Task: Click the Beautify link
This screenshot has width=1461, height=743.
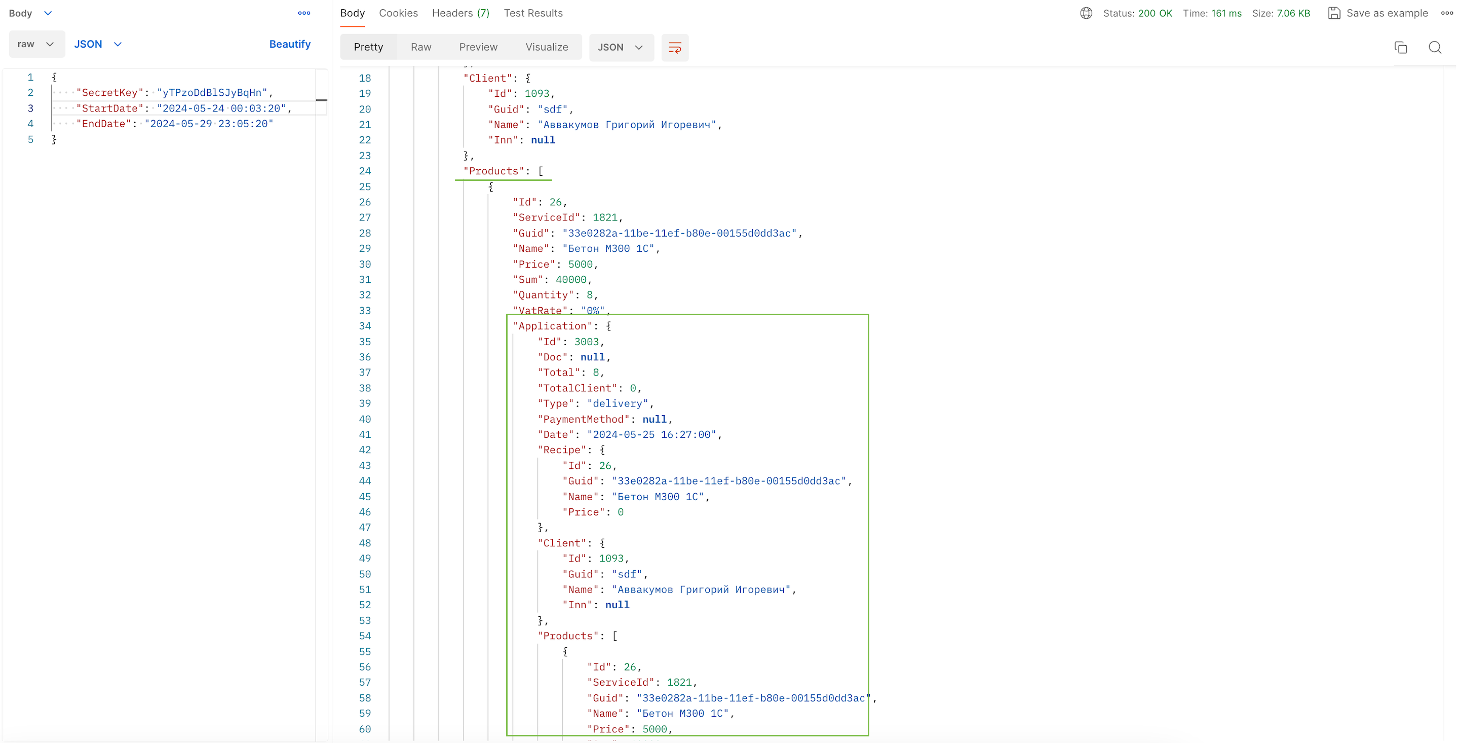Action: tap(289, 44)
